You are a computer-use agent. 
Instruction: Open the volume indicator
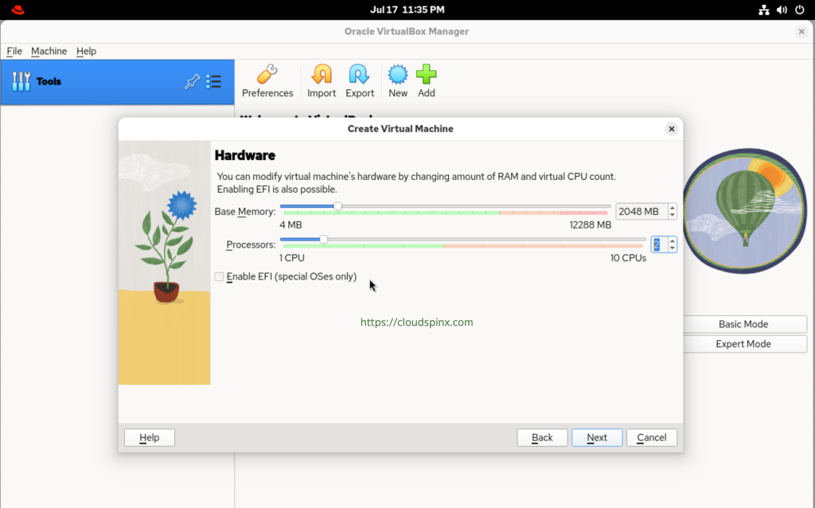tap(782, 10)
